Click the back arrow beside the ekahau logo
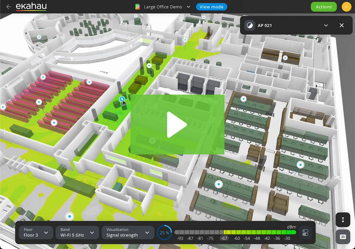 point(9,7)
